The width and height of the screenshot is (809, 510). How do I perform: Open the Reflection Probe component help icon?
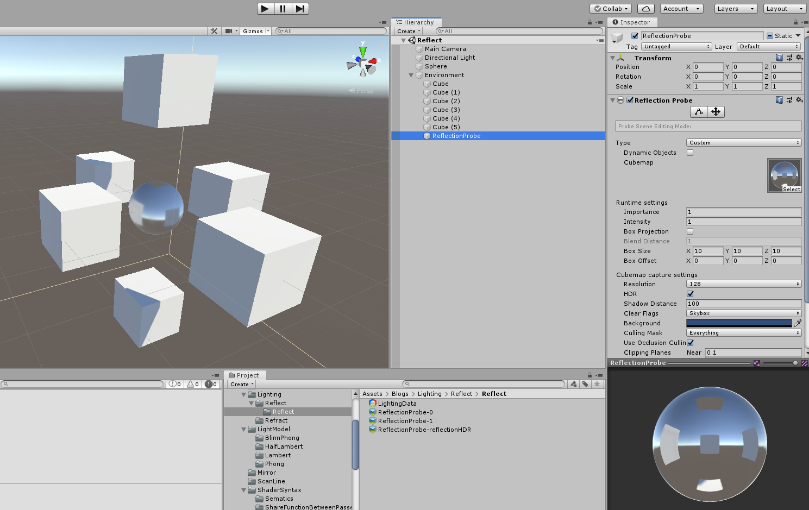point(780,100)
